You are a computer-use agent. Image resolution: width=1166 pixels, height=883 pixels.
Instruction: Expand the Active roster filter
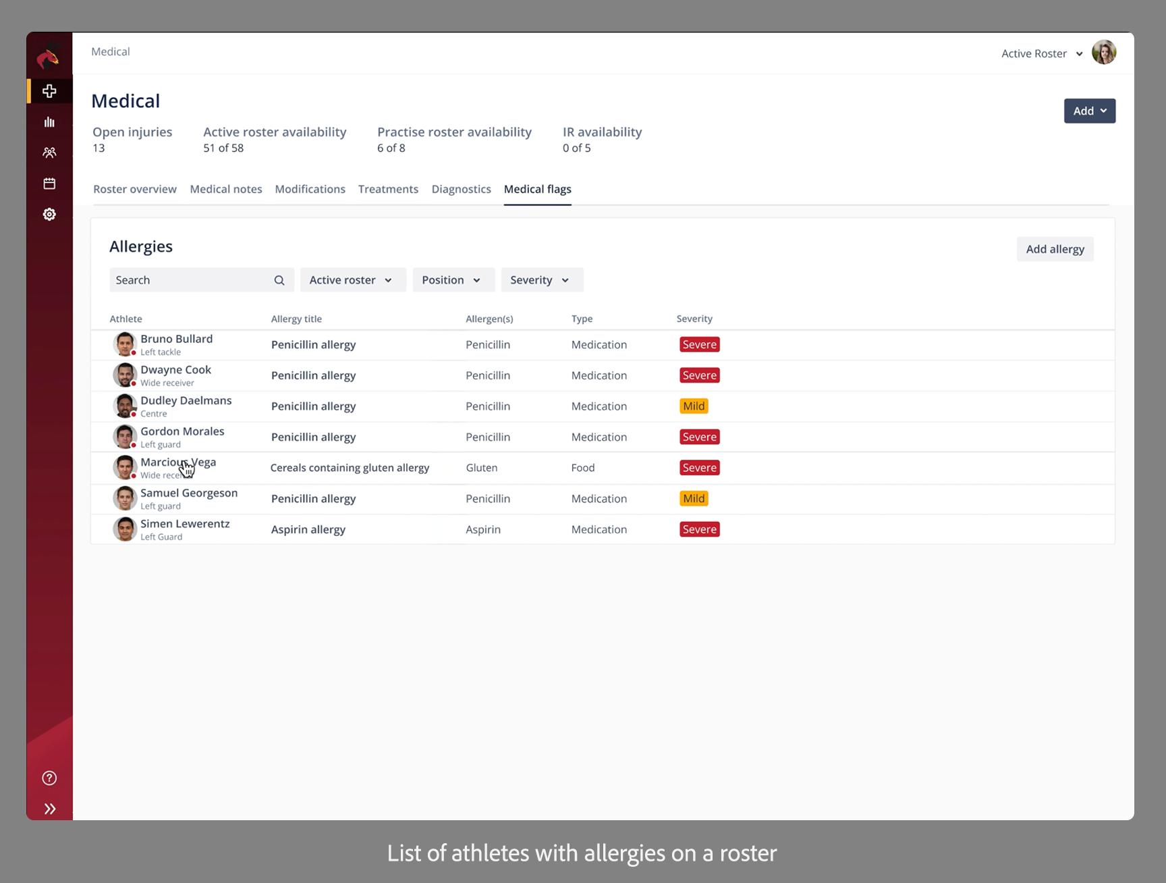pyautogui.click(x=353, y=280)
